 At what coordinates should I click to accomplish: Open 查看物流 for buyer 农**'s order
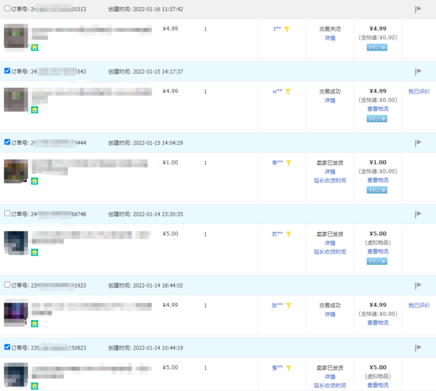[x=378, y=251]
